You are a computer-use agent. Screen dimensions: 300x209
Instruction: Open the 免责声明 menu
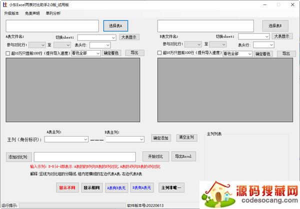coord(32,13)
